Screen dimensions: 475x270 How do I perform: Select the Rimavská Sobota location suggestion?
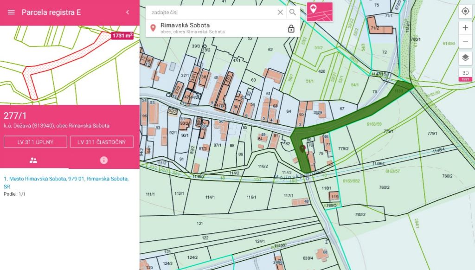click(218, 28)
